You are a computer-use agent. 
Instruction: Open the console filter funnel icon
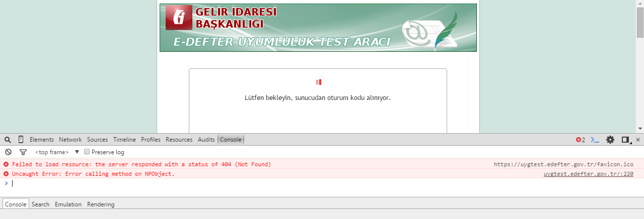tap(23, 152)
